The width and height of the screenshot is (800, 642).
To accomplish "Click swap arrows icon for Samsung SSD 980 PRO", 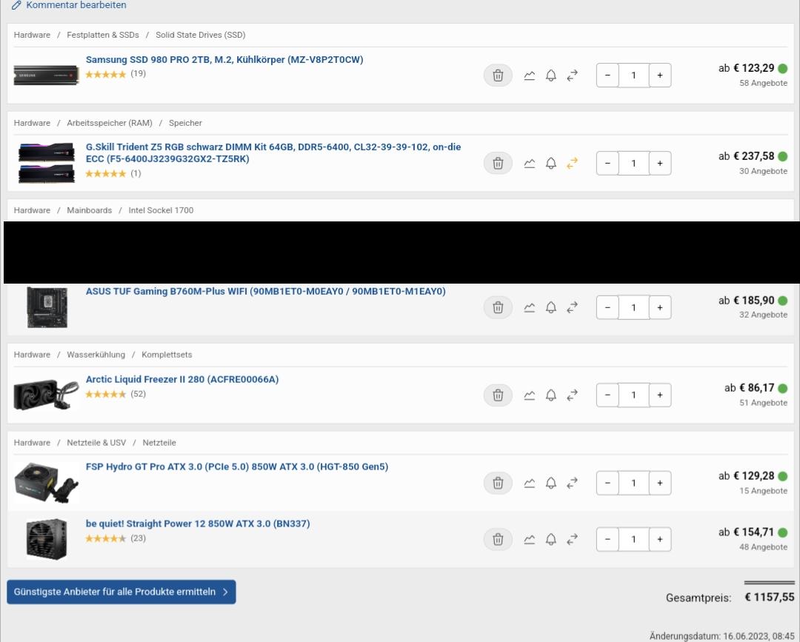I will pyautogui.click(x=573, y=76).
